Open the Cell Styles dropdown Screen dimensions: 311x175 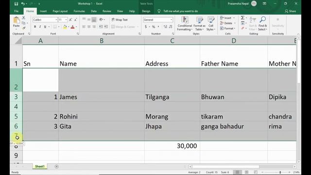pyautogui.click(x=210, y=24)
